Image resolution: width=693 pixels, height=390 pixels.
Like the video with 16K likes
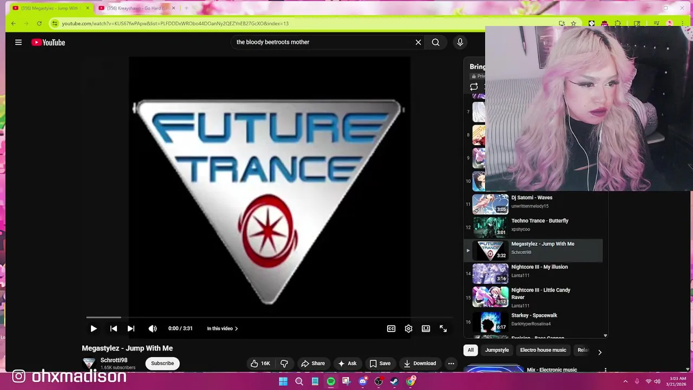[260, 363]
